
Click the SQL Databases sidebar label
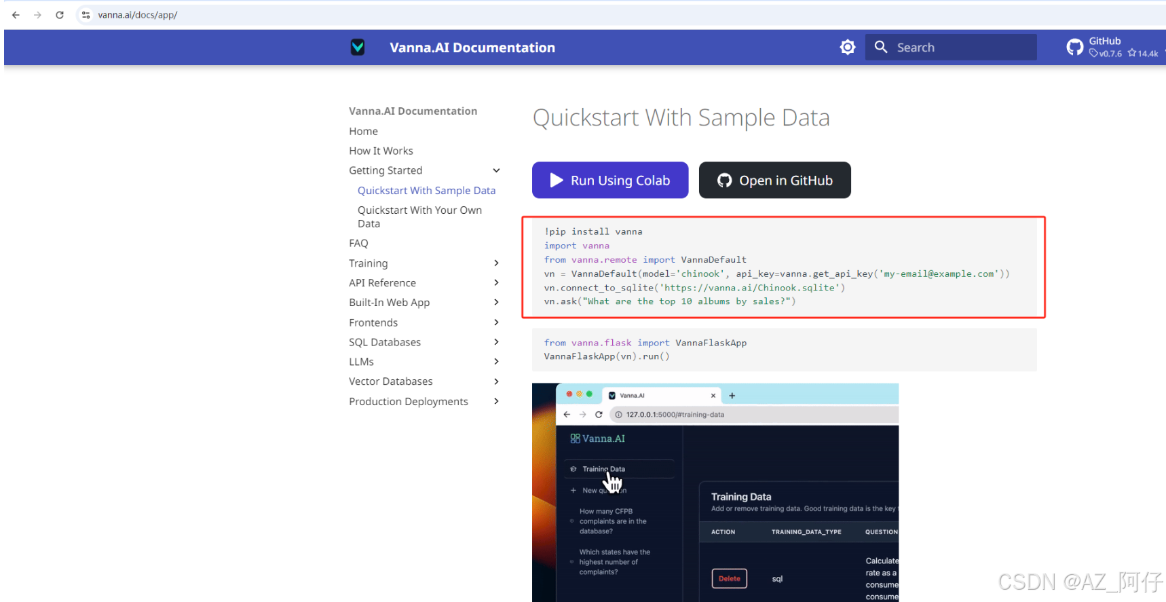[x=385, y=342]
